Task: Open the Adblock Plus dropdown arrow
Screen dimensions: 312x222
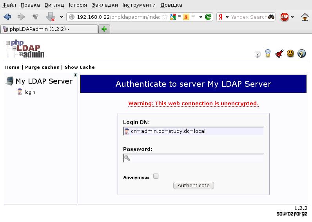Action: [x=292, y=17]
